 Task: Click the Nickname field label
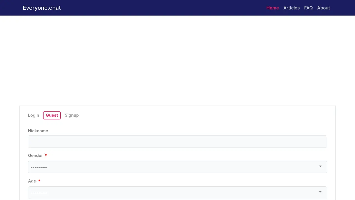pos(38,131)
